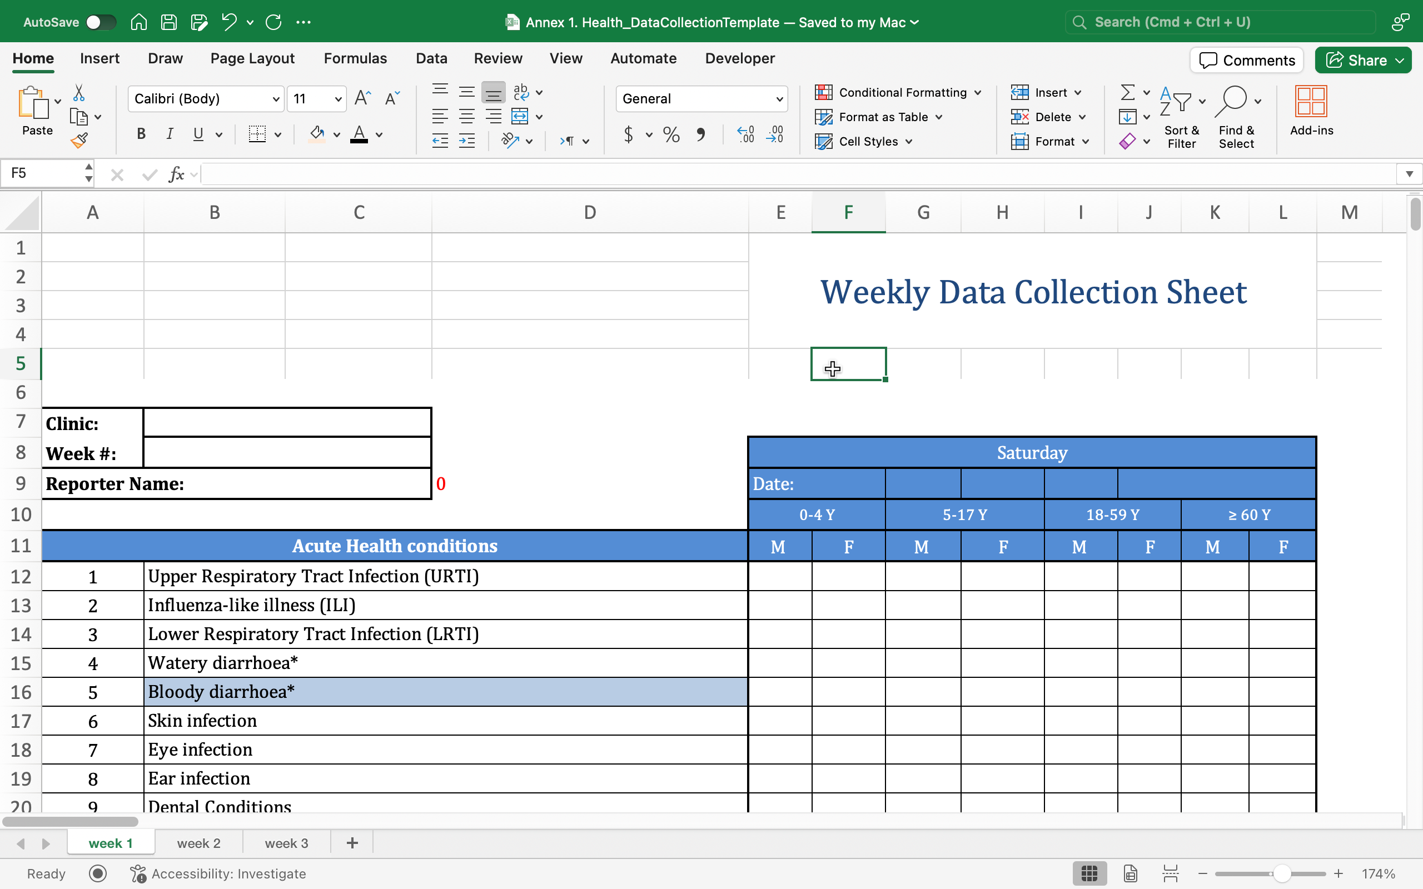The image size is (1423, 889).
Task: Click the Merge & Center icon
Action: pyautogui.click(x=520, y=117)
